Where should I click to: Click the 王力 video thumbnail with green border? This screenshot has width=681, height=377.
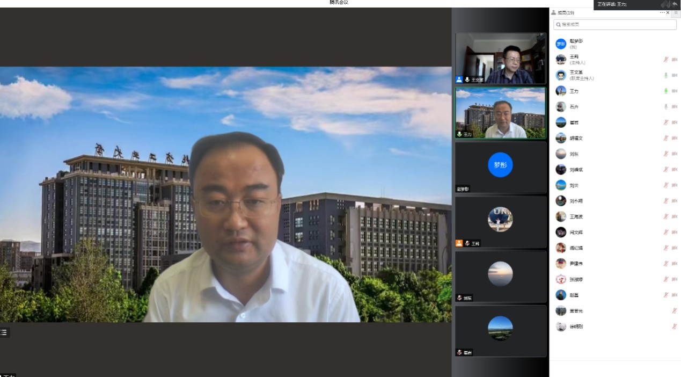pyautogui.click(x=500, y=113)
